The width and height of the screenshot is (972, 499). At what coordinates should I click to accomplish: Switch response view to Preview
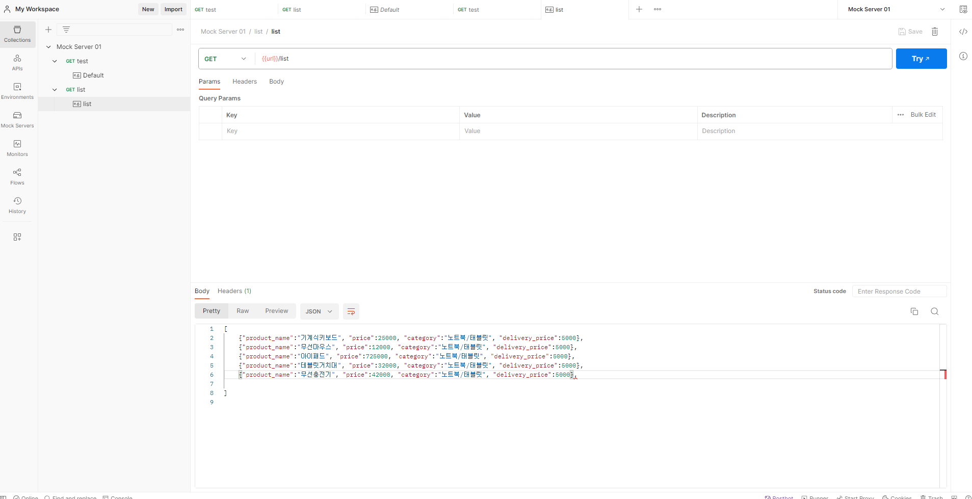[x=277, y=311]
